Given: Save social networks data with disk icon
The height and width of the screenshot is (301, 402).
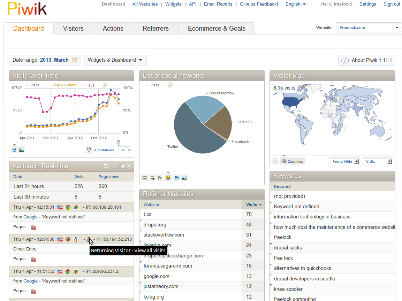Looking at the screenshot, I should (177, 178).
